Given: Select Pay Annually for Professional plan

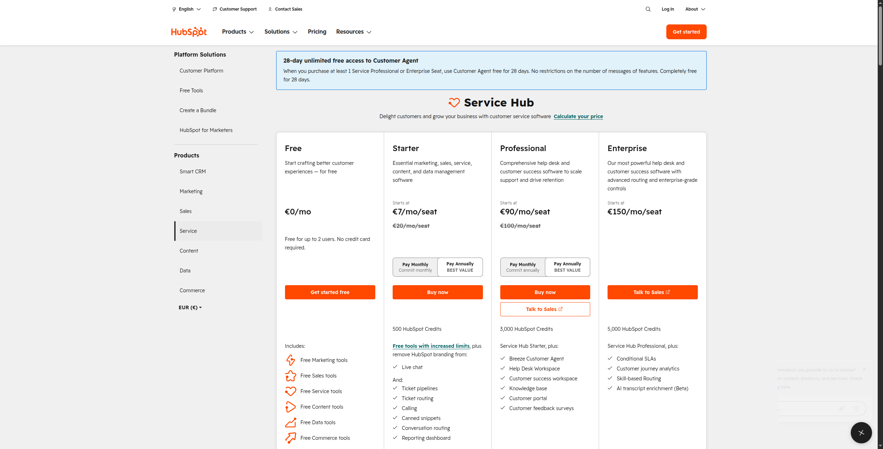Looking at the screenshot, I should coord(567,267).
